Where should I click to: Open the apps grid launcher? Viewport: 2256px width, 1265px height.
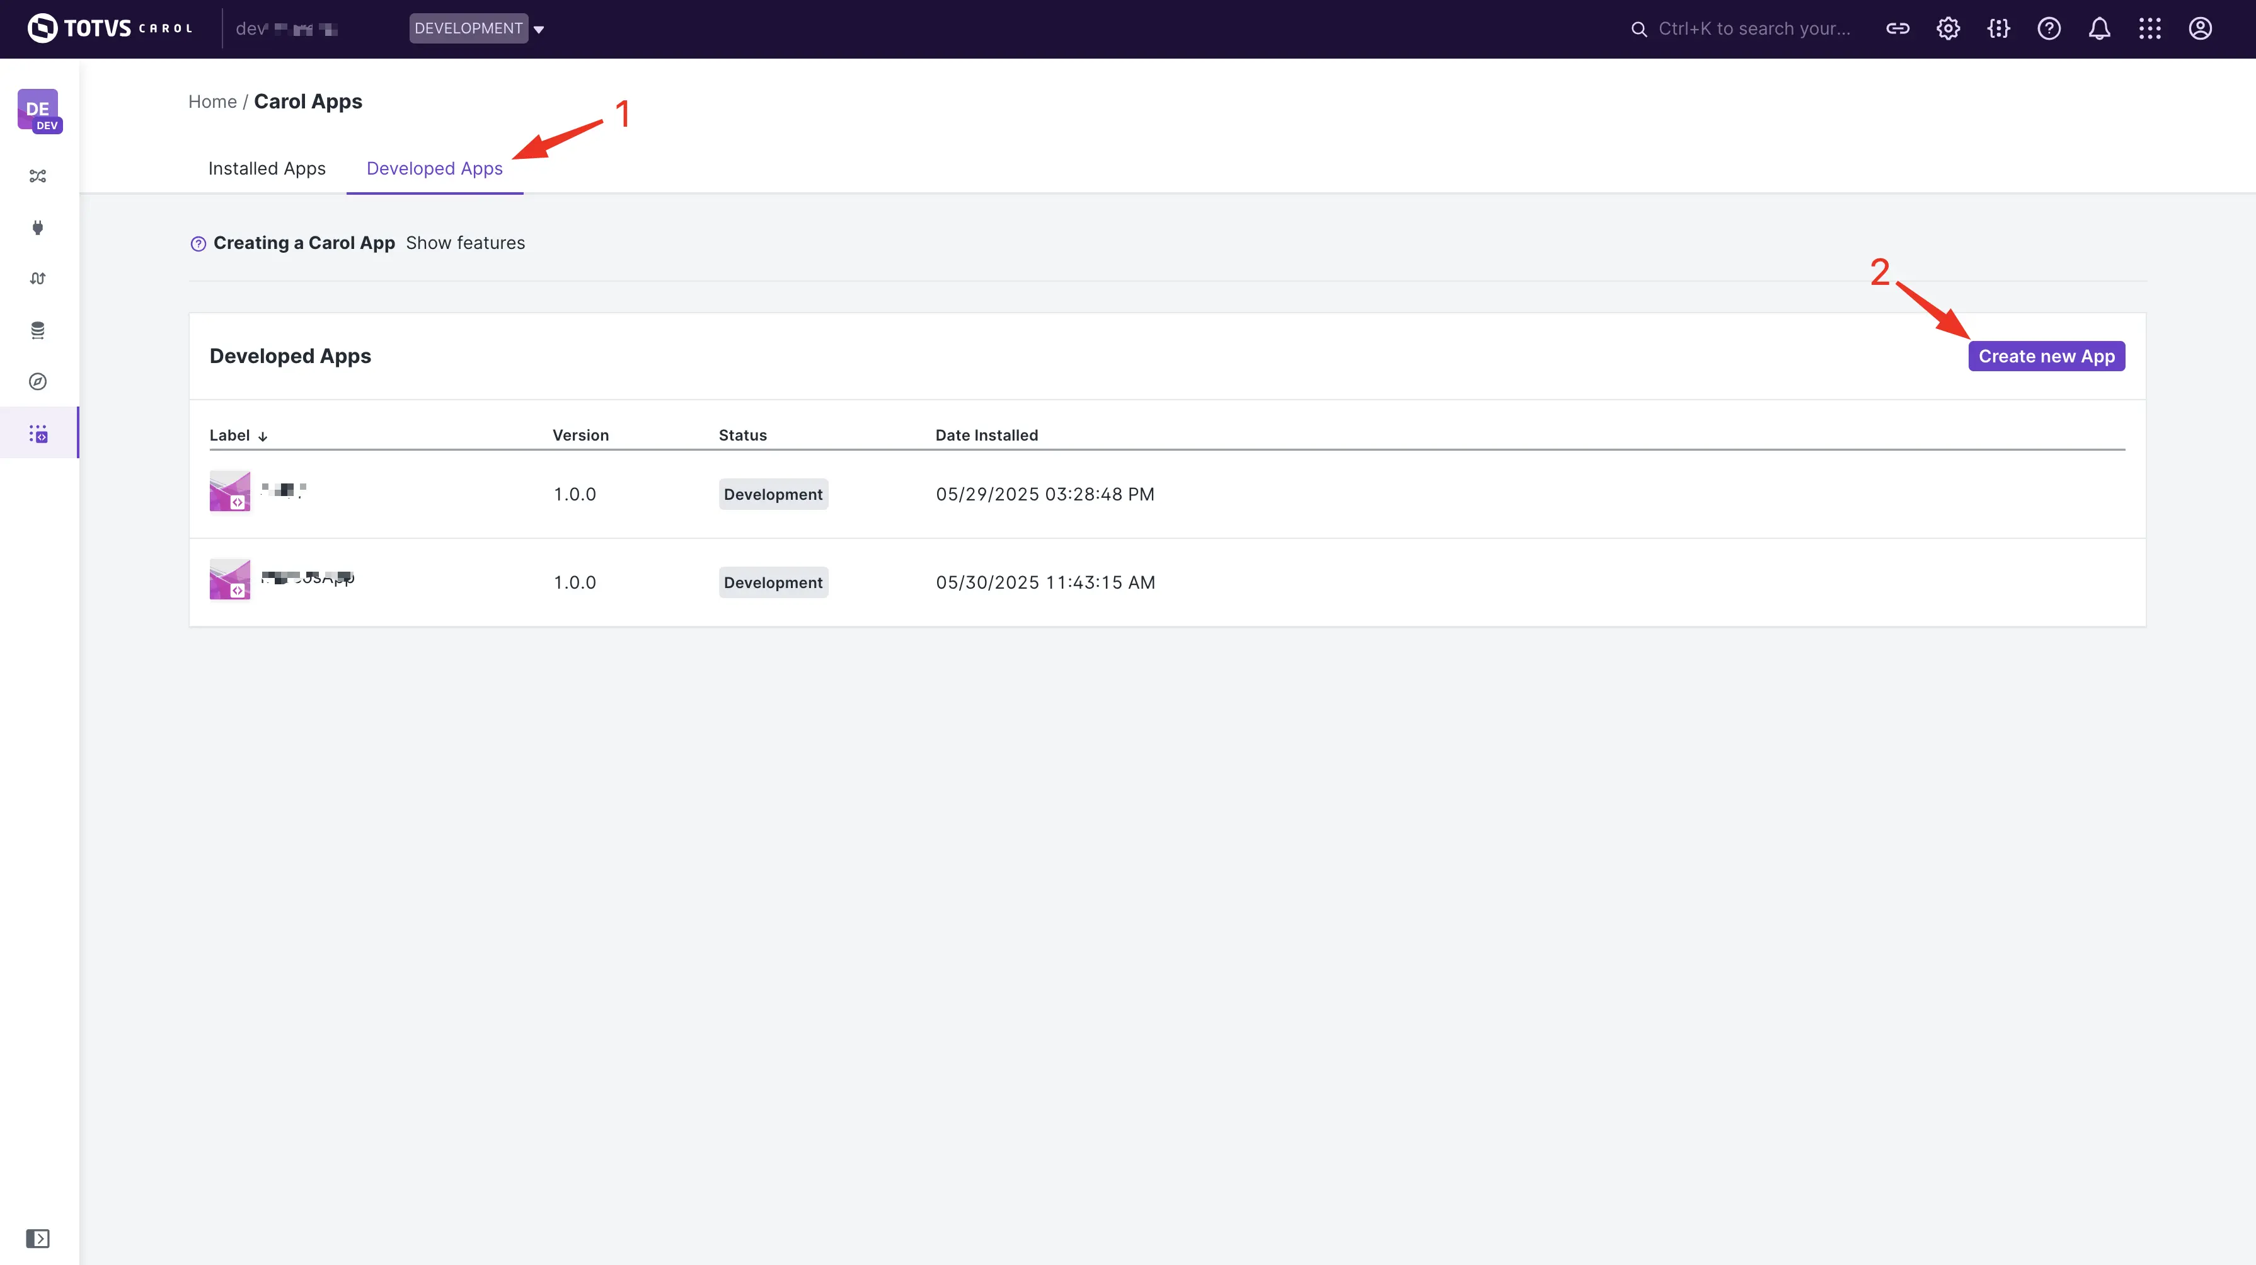tap(2150, 29)
